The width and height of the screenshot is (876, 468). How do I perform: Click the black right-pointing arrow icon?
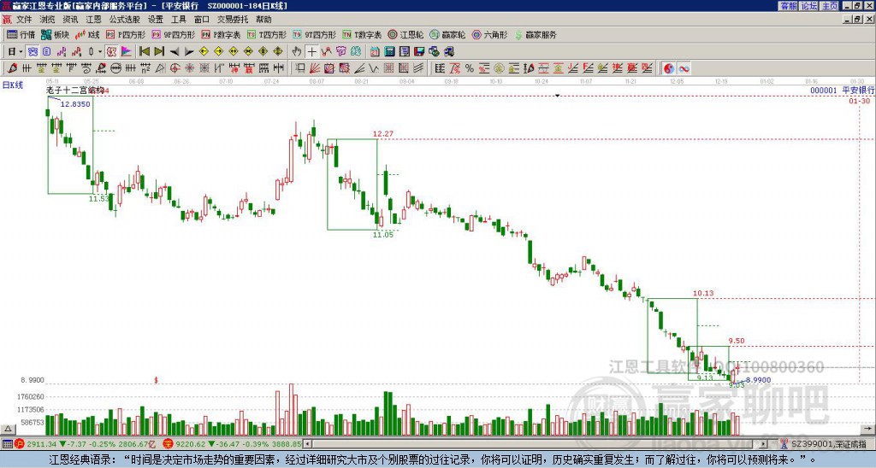click(x=189, y=51)
